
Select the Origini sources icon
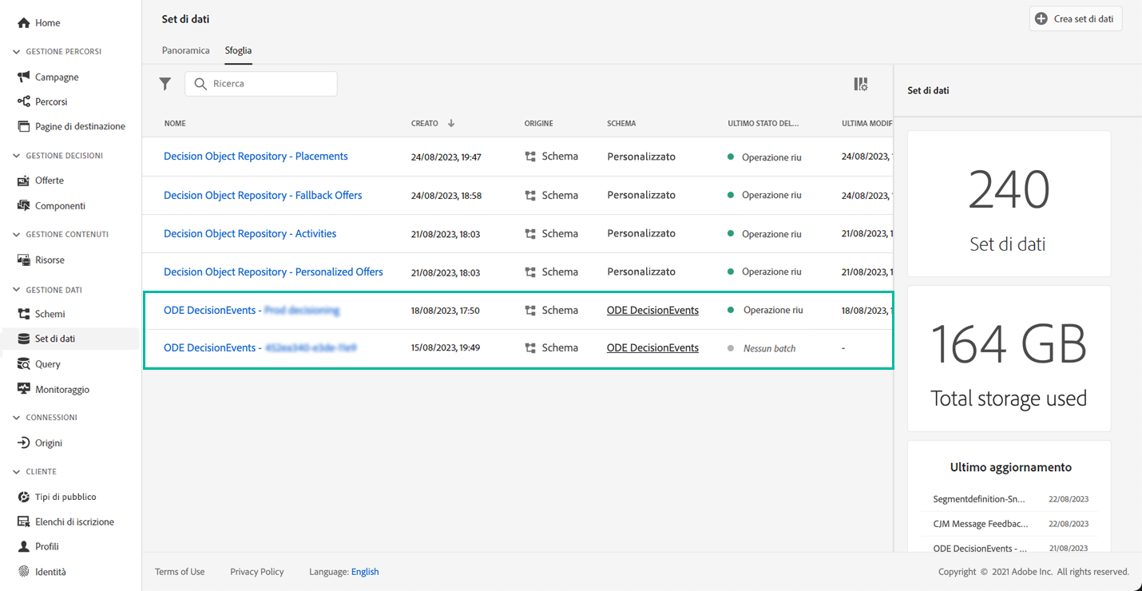click(24, 442)
